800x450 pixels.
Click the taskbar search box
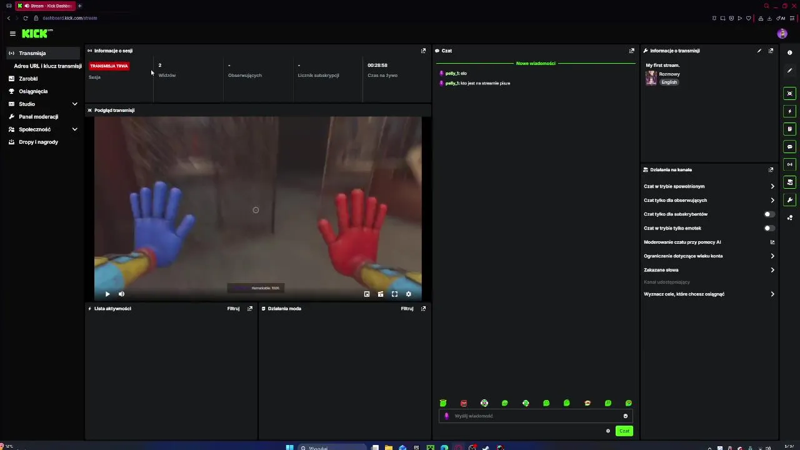coord(331,447)
